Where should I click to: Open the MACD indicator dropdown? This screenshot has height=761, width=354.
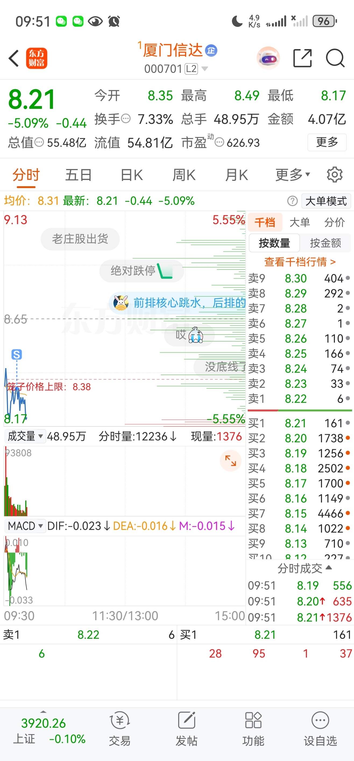[x=25, y=526]
